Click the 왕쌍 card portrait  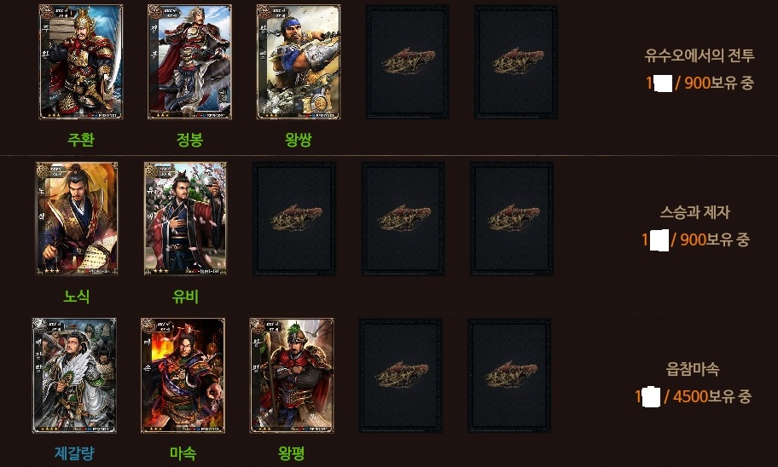[299, 62]
